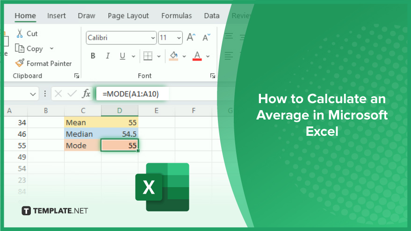
Task: Click the formula bar options dots
Action: 45,94
